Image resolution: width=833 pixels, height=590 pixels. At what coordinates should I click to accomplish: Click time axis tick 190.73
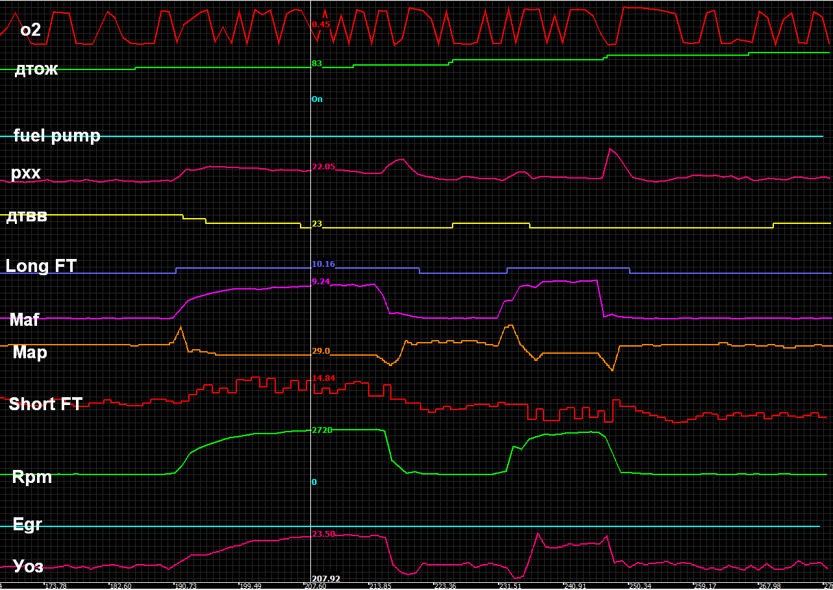pos(185,586)
